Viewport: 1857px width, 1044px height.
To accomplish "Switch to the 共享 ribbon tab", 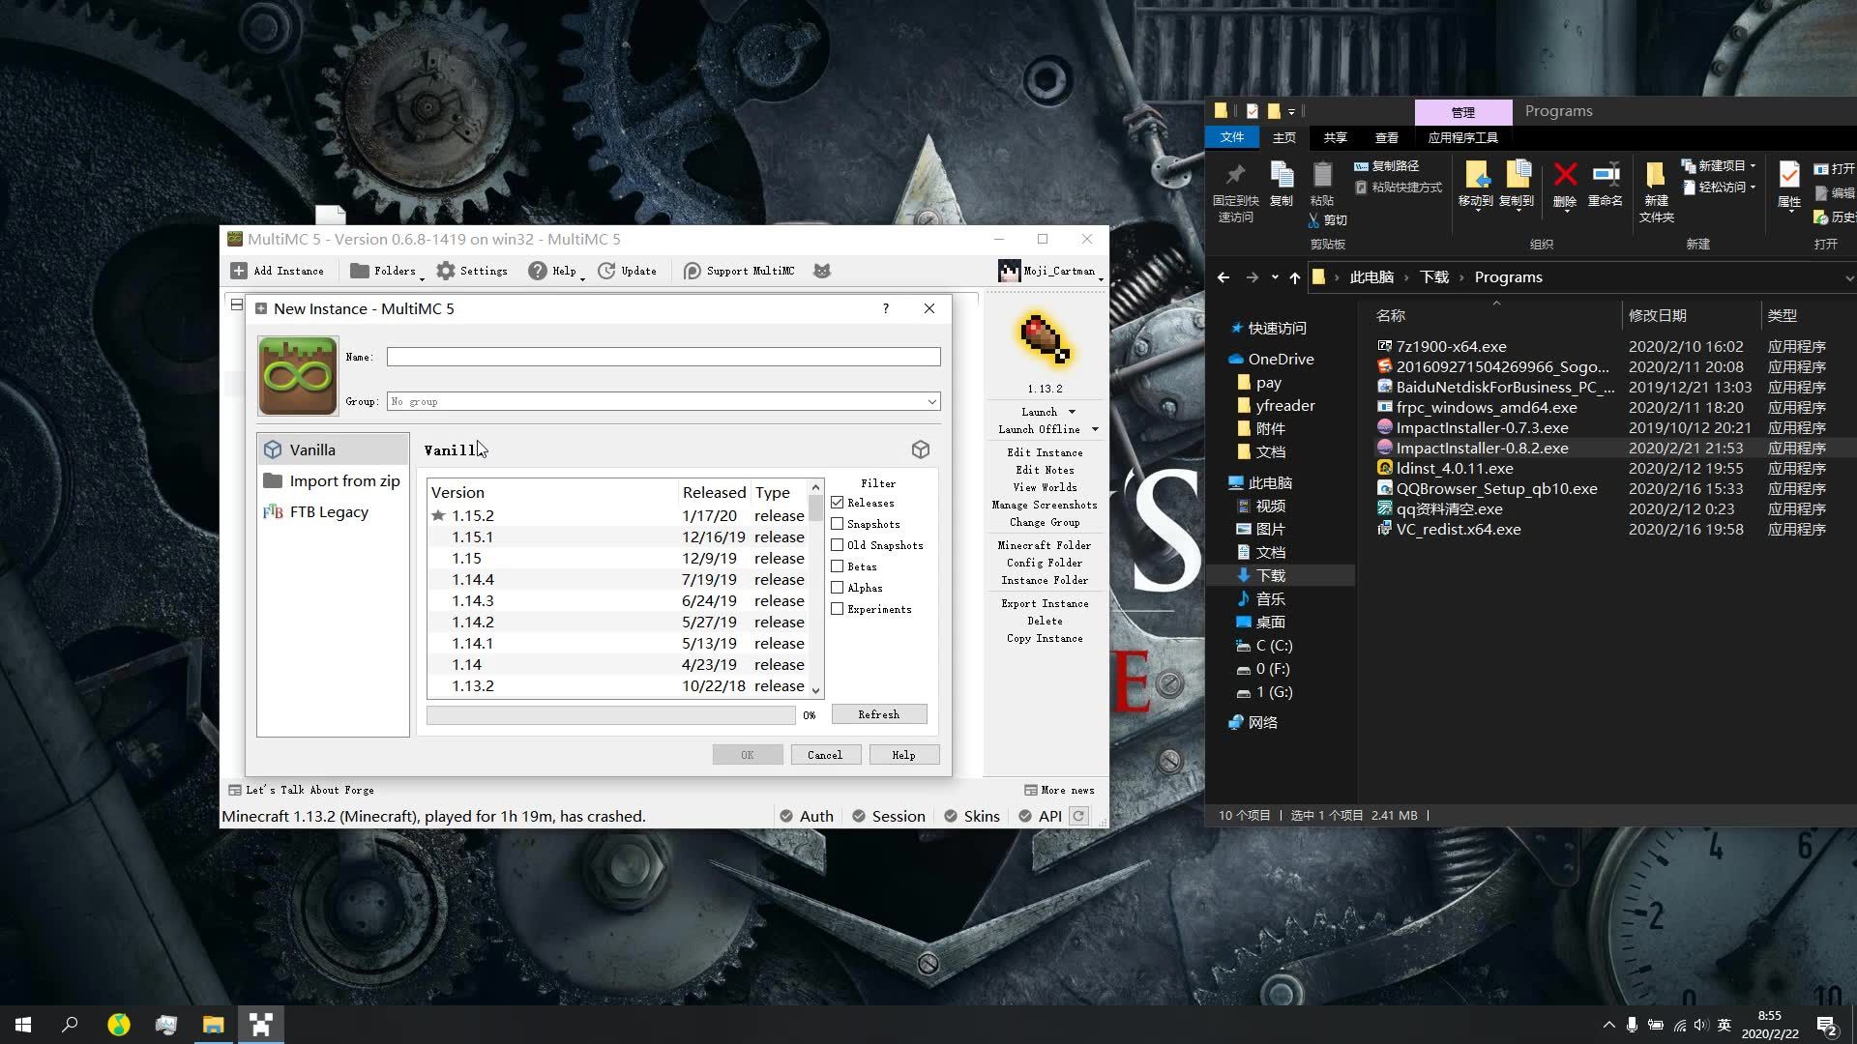I will click(x=1335, y=137).
